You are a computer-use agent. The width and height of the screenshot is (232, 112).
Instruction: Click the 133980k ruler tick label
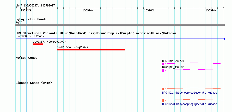pyautogui.click(x=149, y=10)
